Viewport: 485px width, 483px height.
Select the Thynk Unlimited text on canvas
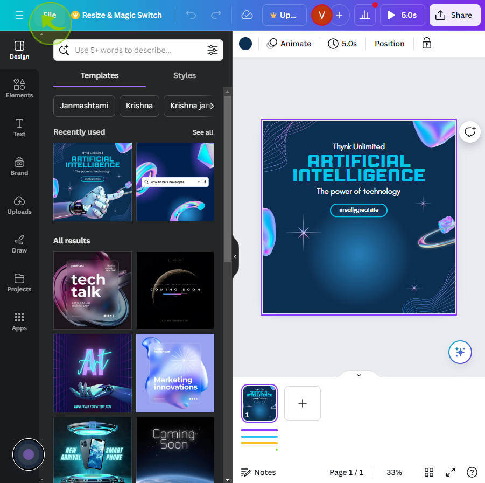pos(359,146)
